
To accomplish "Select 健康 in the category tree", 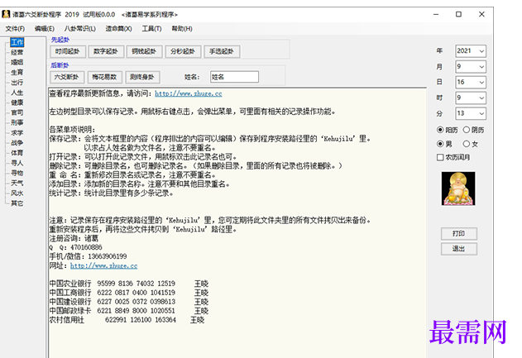I will tap(17, 103).
